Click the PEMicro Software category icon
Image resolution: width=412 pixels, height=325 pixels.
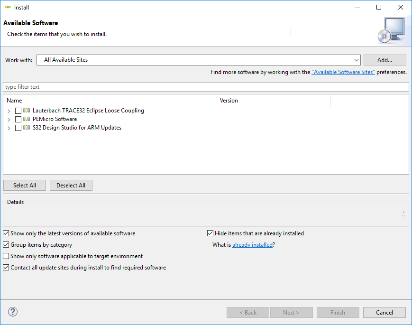click(27, 119)
